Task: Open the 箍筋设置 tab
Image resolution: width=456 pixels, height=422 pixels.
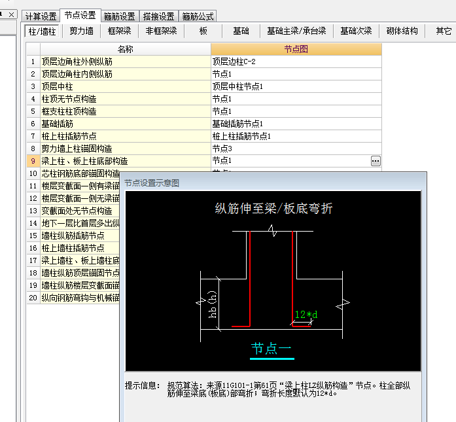Action: point(120,16)
